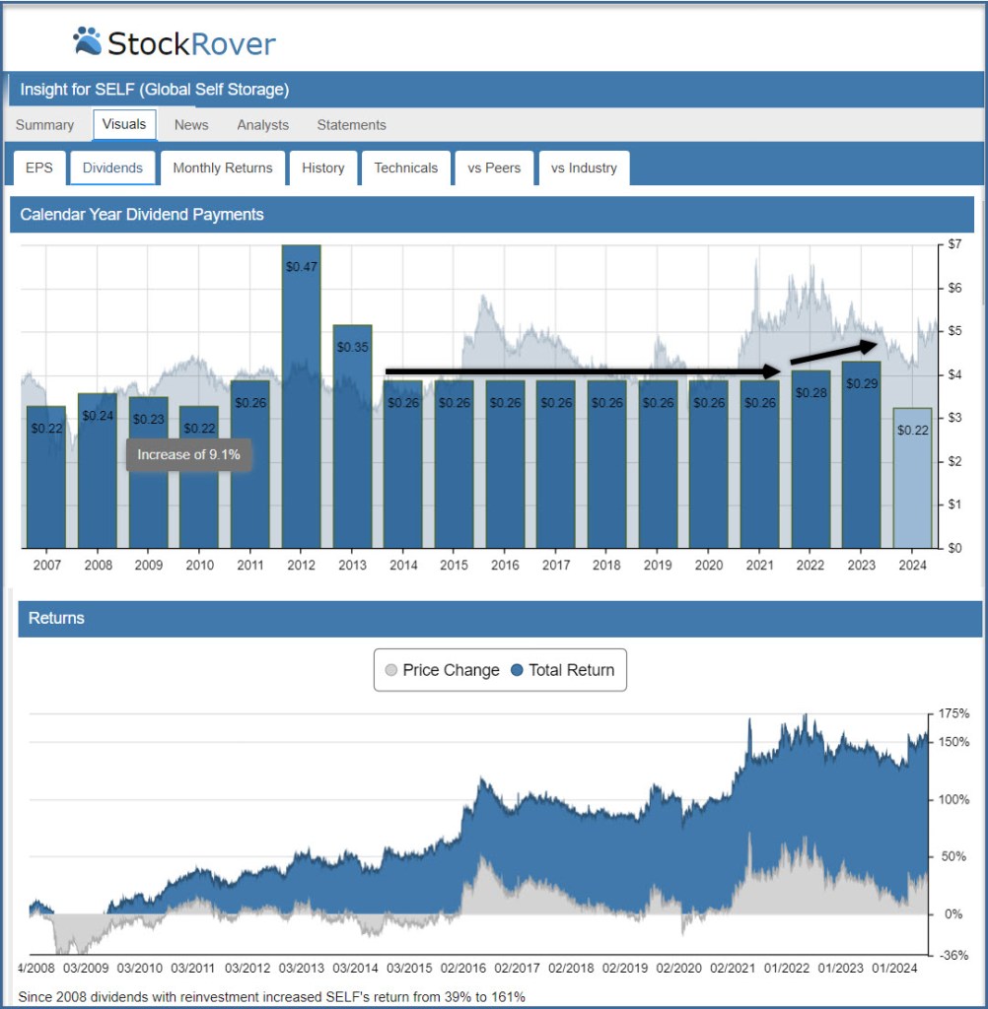The height and width of the screenshot is (1009, 988).
Task: Open the vs Peers comparison tab
Action: coord(494,168)
